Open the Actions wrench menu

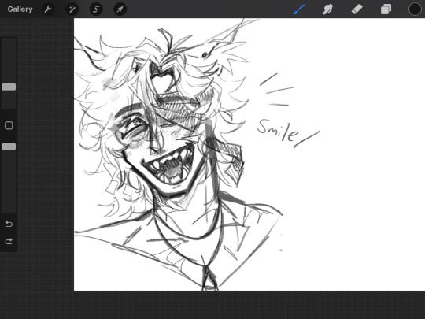48,9
